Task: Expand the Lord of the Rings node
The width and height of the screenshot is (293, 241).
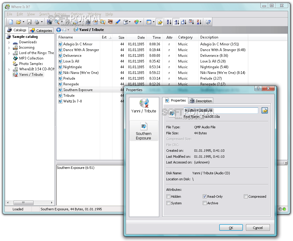Action: (x=9, y=53)
